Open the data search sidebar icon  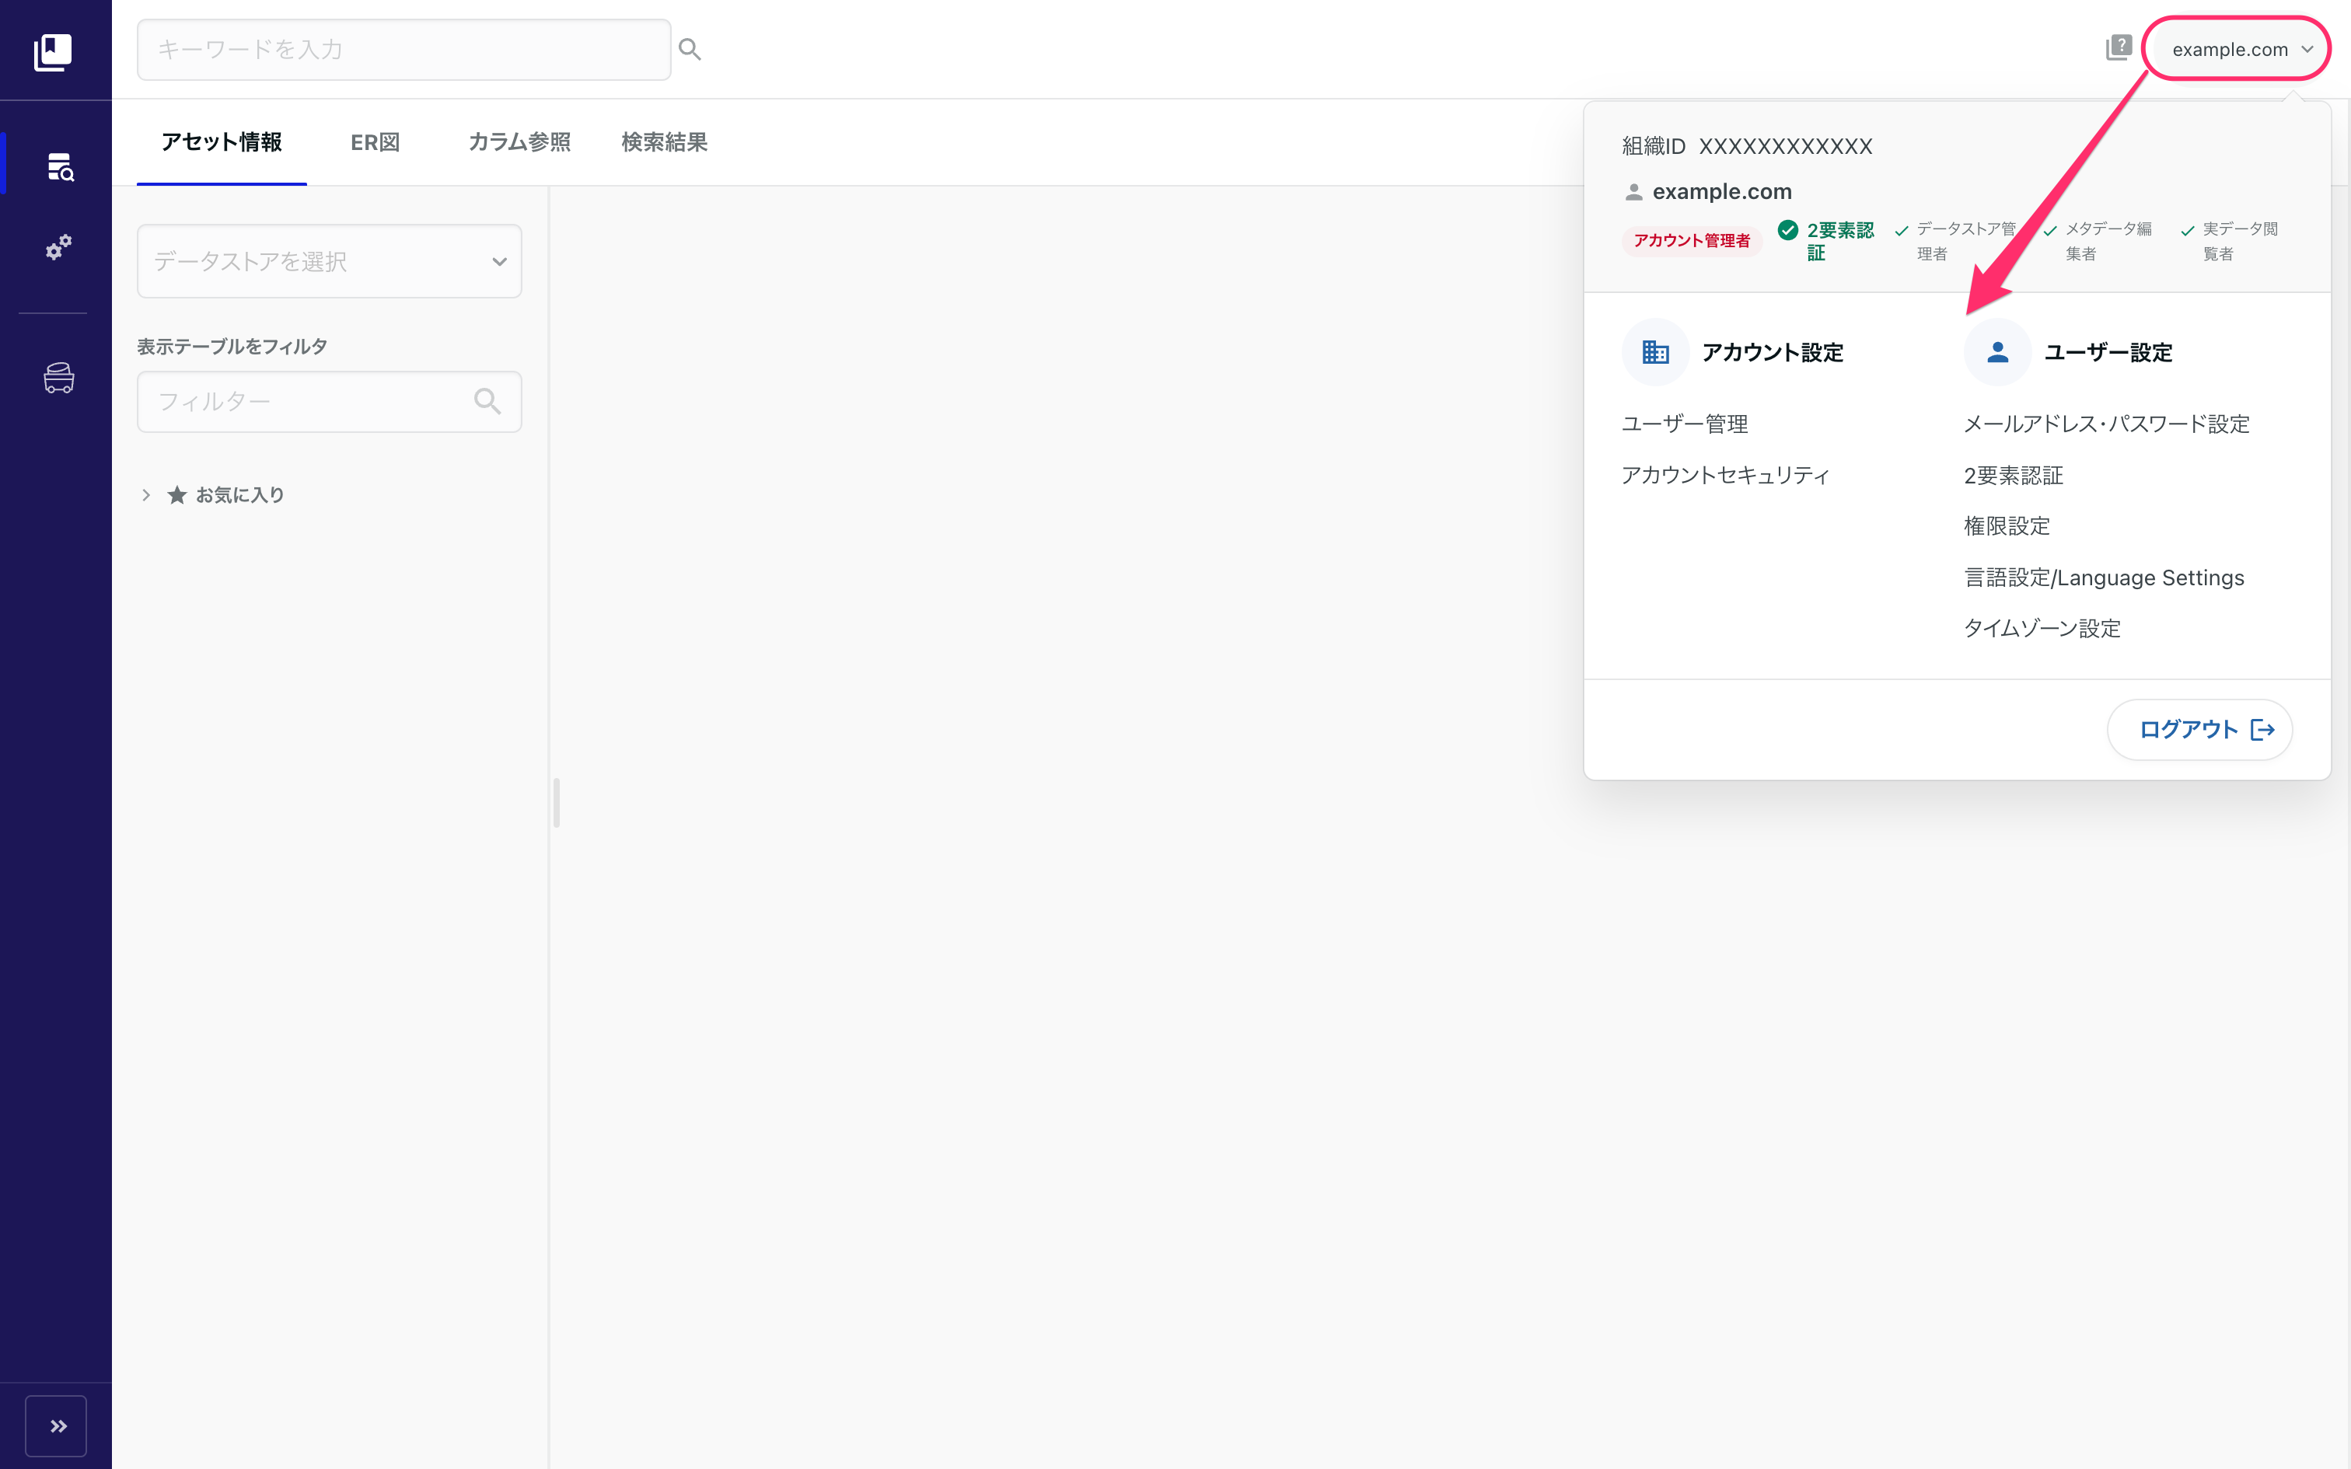(x=59, y=167)
